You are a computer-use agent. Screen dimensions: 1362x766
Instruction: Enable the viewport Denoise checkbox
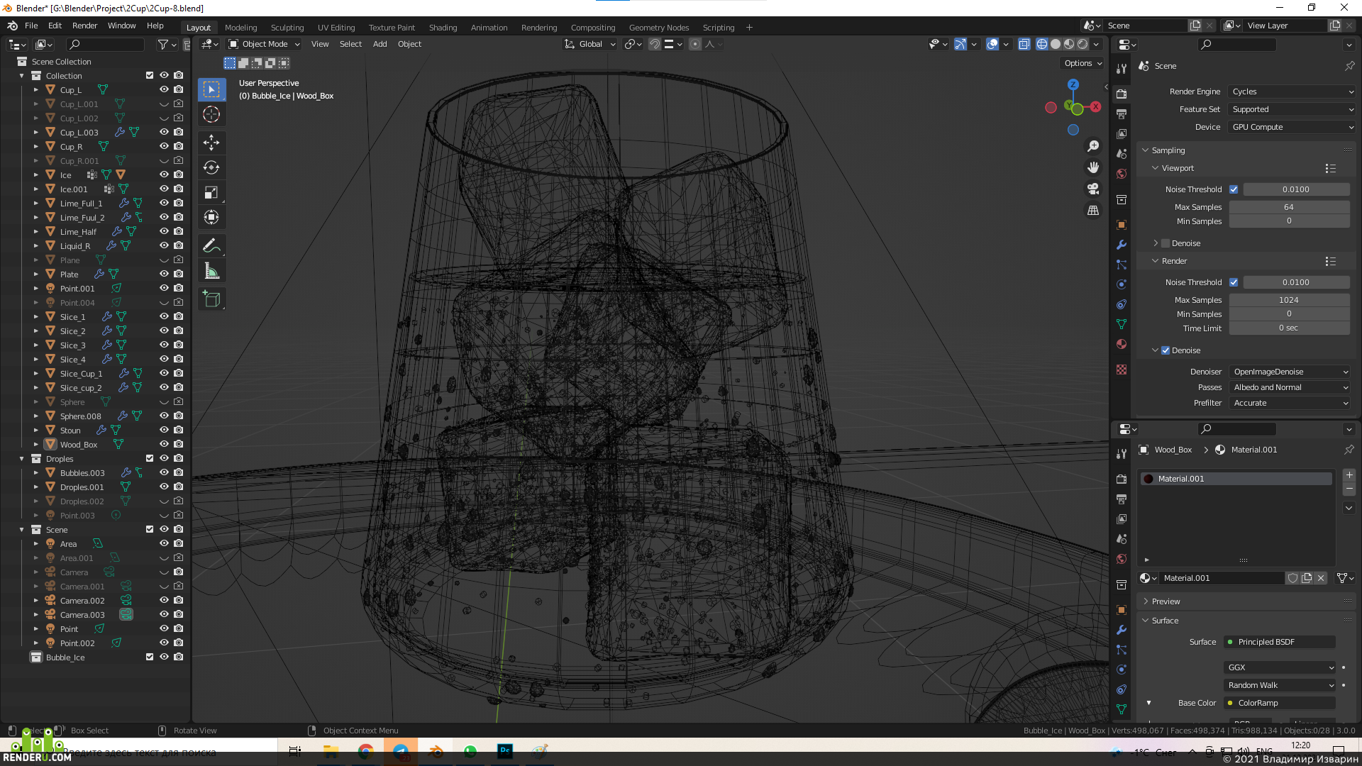[1166, 243]
